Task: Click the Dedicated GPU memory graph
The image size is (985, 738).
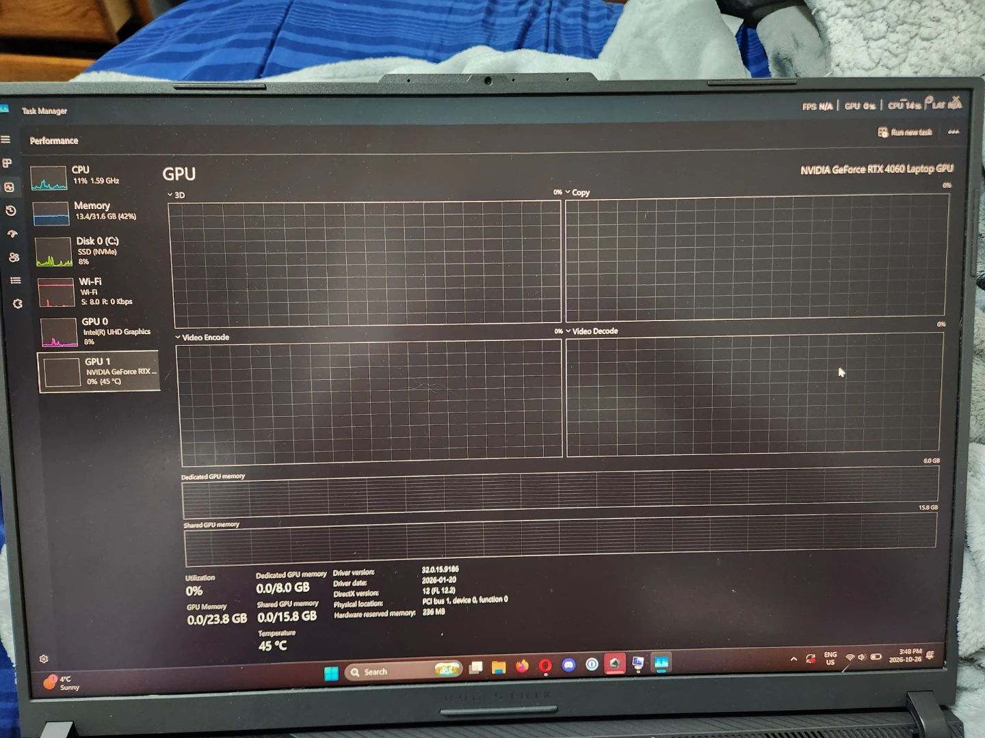Action: pyautogui.click(x=560, y=493)
